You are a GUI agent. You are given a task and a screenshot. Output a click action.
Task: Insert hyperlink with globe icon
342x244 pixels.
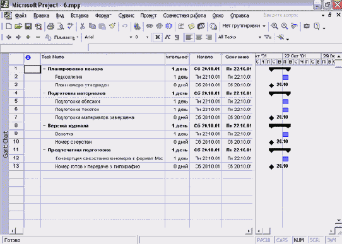click(x=137, y=26)
